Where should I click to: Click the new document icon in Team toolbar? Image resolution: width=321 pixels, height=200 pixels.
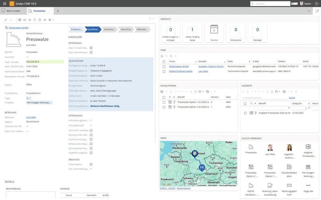click(162, 56)
